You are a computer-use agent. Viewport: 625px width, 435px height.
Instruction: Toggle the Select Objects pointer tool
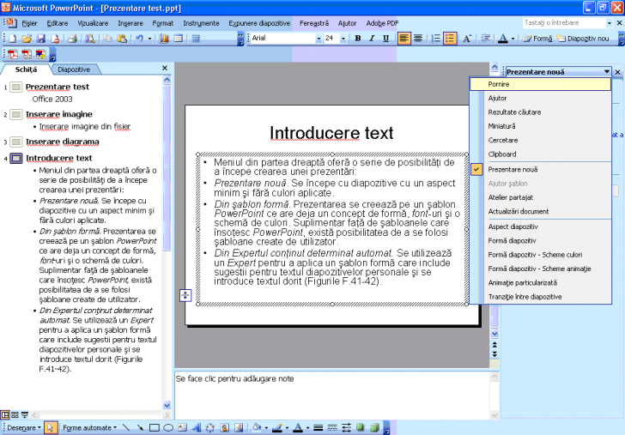point(50,427)
